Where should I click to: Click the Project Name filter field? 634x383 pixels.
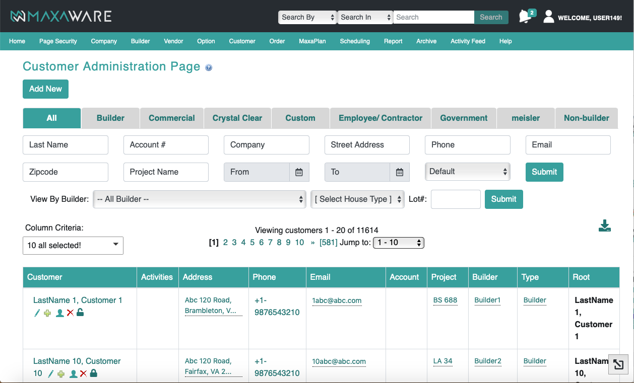tap(166, 172)
